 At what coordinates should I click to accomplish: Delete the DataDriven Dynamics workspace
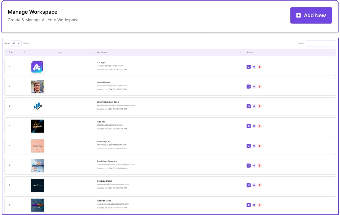tap(259, 166)
